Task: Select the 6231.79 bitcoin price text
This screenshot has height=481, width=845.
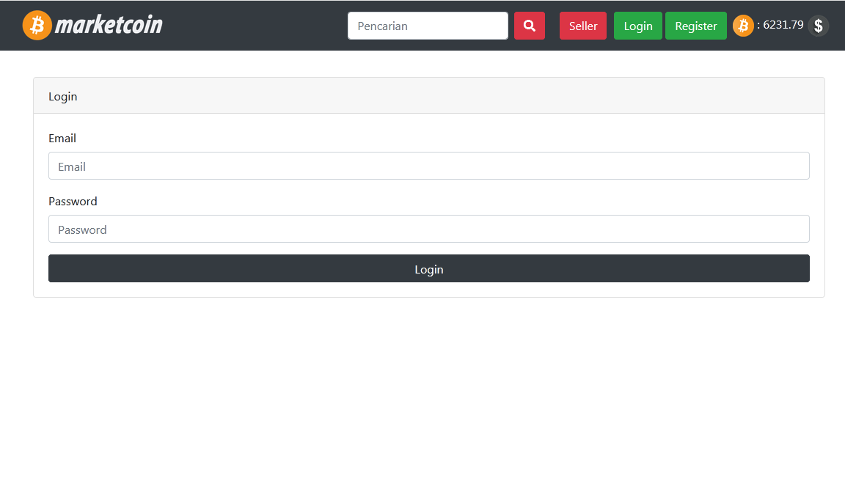Action: pos(783,25)
